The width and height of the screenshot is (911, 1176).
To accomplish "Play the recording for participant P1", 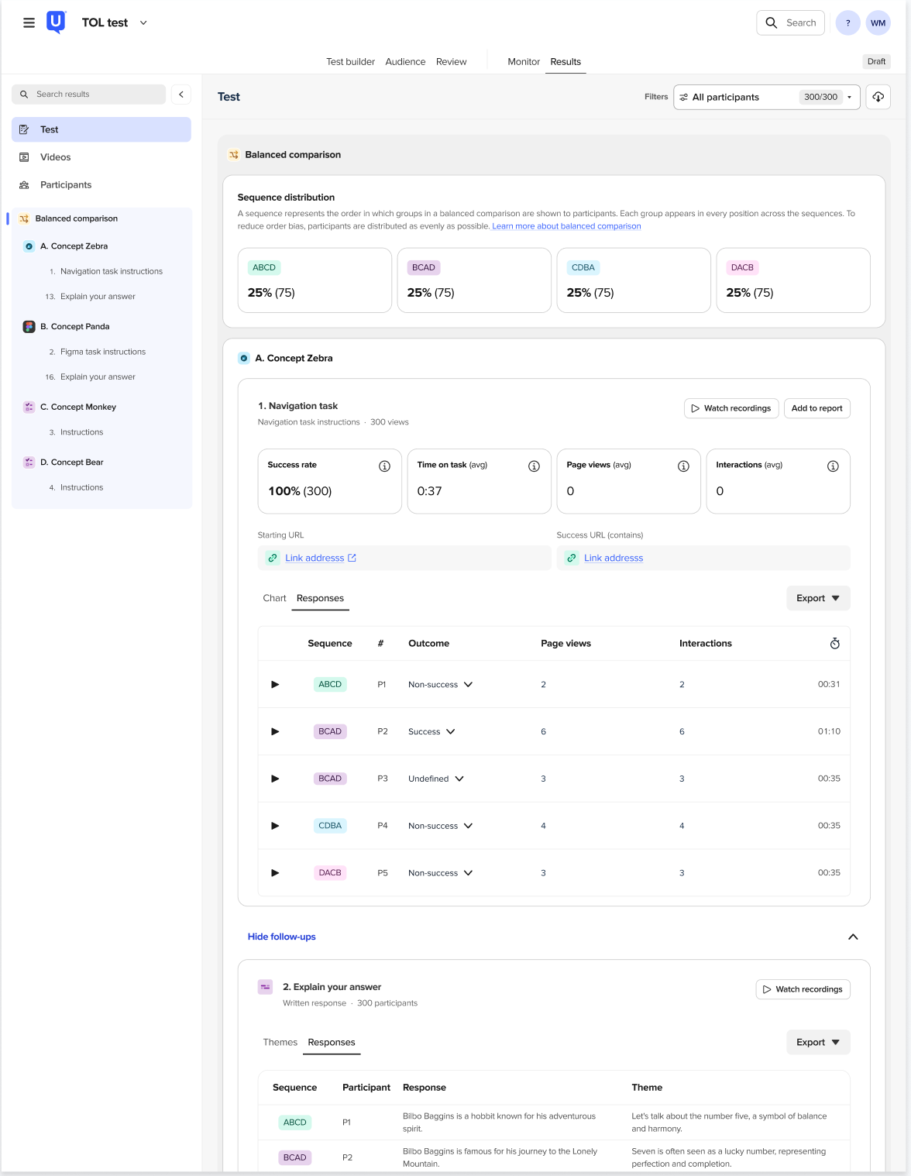I will [x=275, y=685].
